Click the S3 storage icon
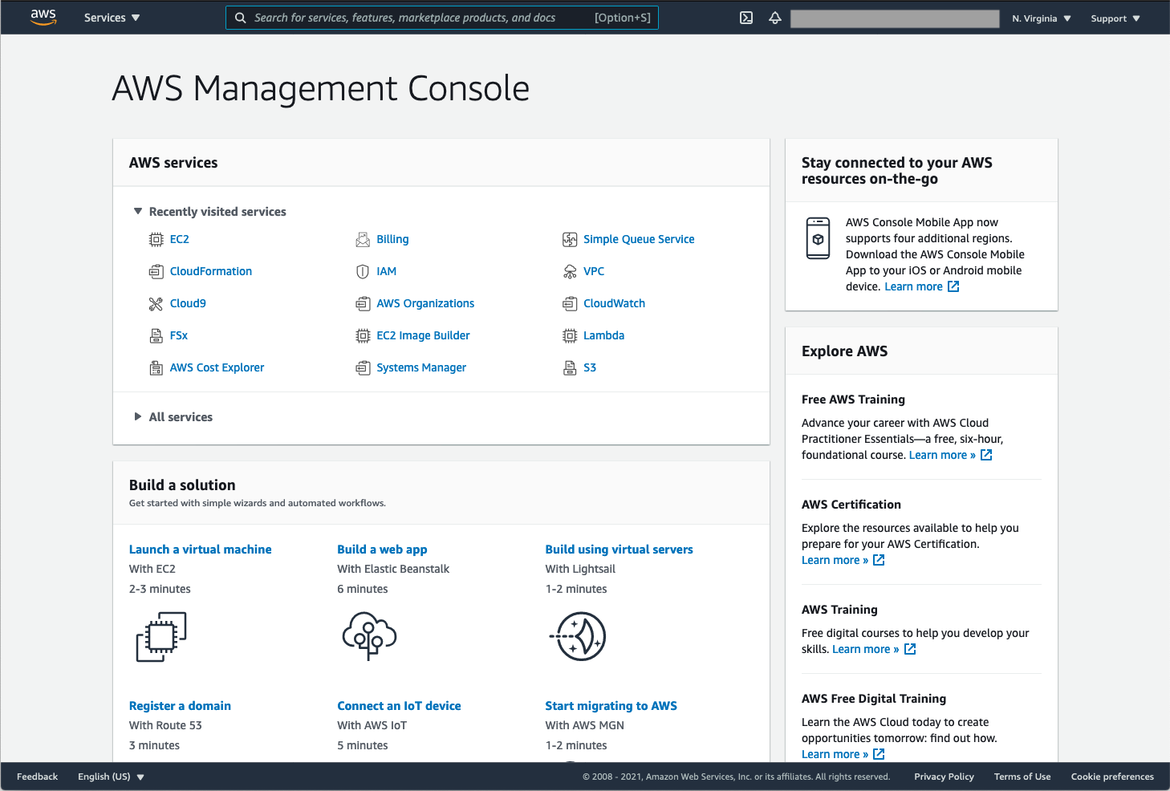Image resolution: width=1170 pixels, height=791 pixels. click(x=570, y=367)
